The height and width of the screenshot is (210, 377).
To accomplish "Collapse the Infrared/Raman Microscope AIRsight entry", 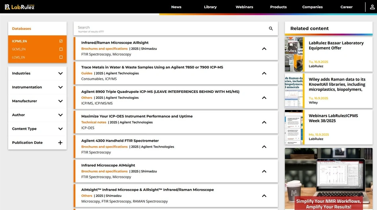I will [x=264, y=49].
